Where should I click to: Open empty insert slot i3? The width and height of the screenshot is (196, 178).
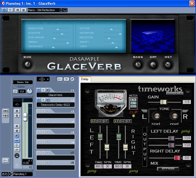pyautogui.click(x=56, y=116)
